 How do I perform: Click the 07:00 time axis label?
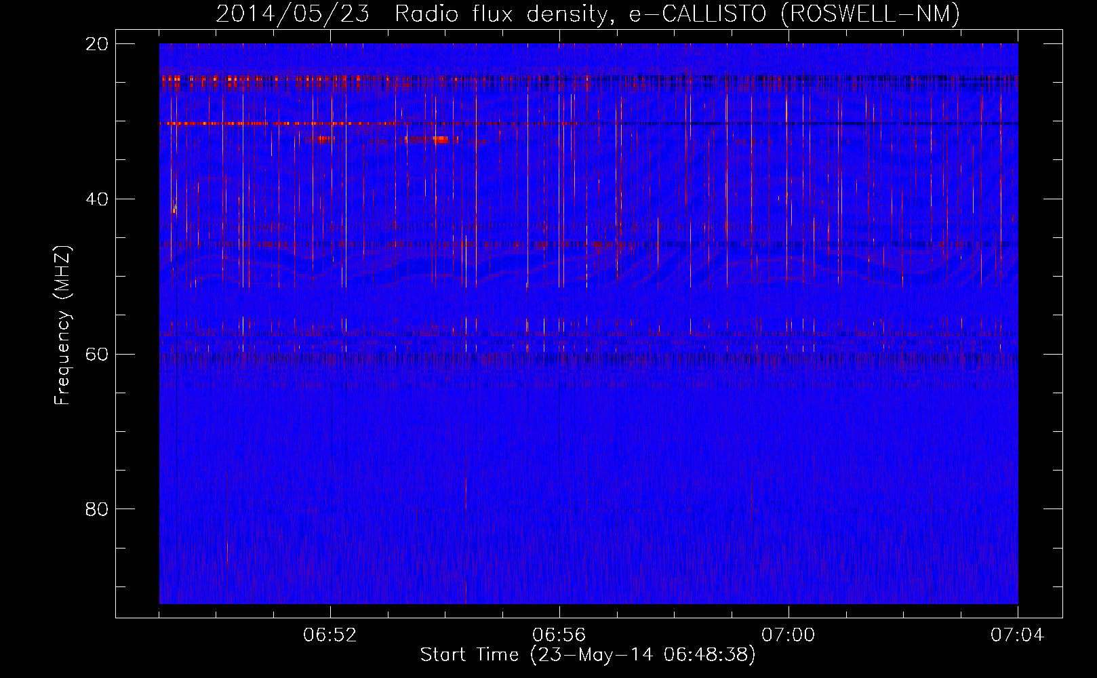tap(789, 635)
